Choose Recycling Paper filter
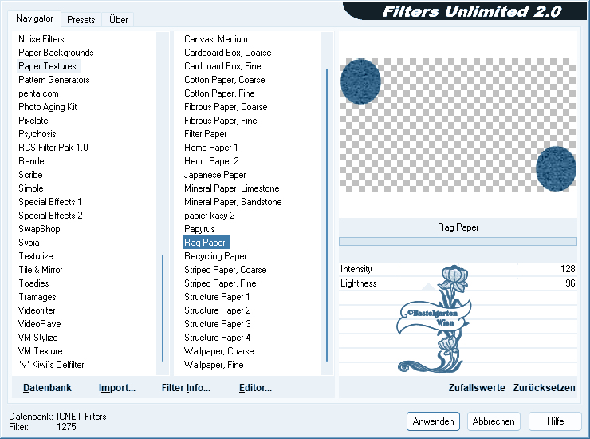 215,256
